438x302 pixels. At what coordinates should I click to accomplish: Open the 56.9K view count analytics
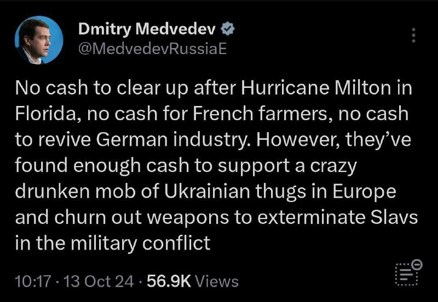(169, 281)
